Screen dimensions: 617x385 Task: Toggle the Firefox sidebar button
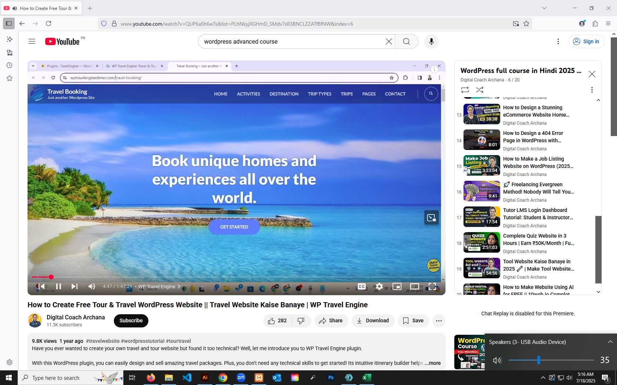click(9, 23)
